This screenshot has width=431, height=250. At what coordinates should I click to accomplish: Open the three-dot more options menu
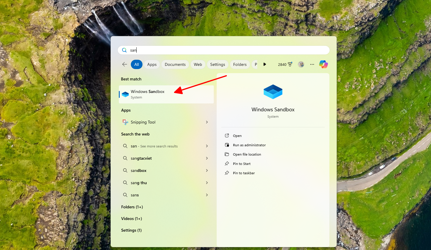tap(312, 64)
